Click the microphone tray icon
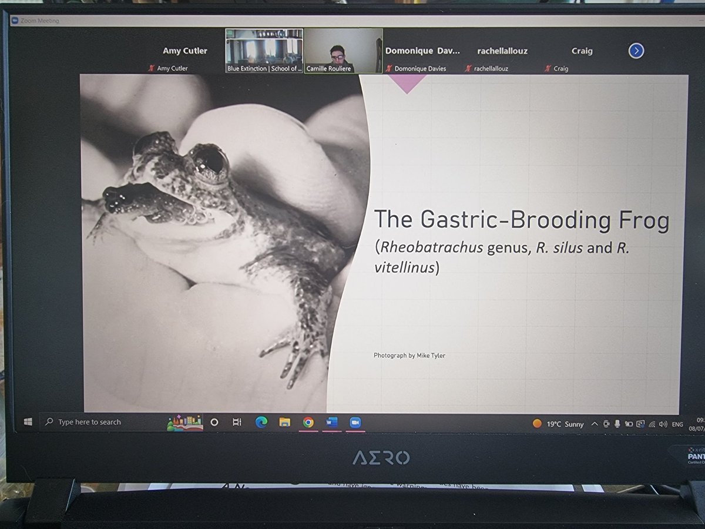The height and width of the screenshot is (529, 705). pos(617,424)
